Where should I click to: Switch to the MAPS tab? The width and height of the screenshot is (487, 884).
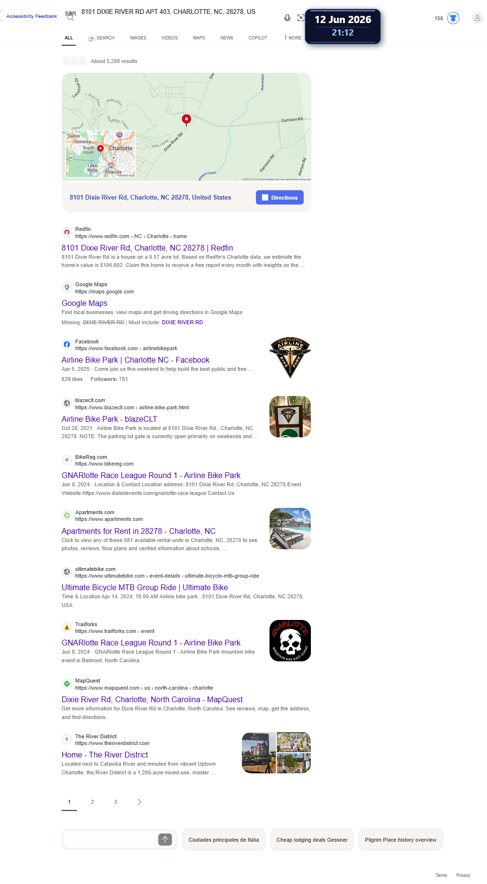199,38
